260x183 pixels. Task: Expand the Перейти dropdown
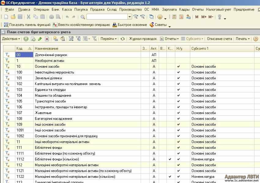[x=109, y=39]
